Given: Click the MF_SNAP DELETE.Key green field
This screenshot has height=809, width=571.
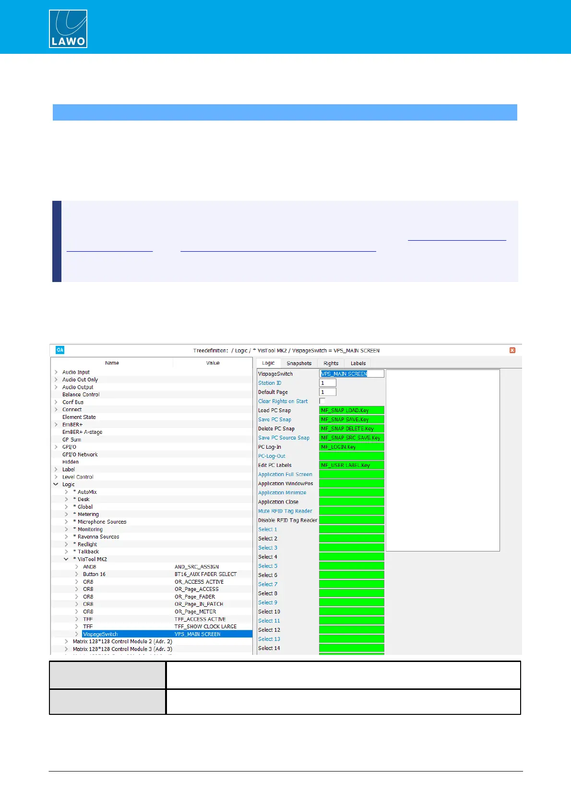Looking at the screenshot, I should tap(352, 429).
